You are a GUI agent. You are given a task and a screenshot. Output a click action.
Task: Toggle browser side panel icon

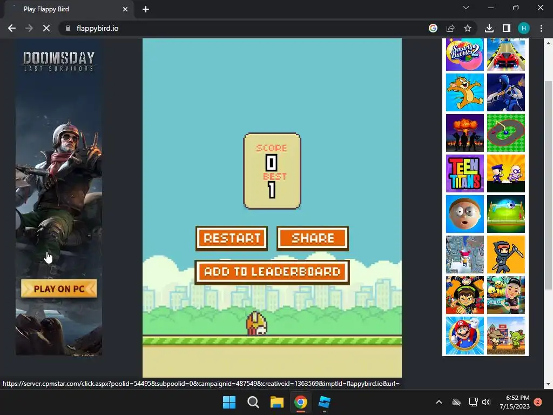click(507, 28)
